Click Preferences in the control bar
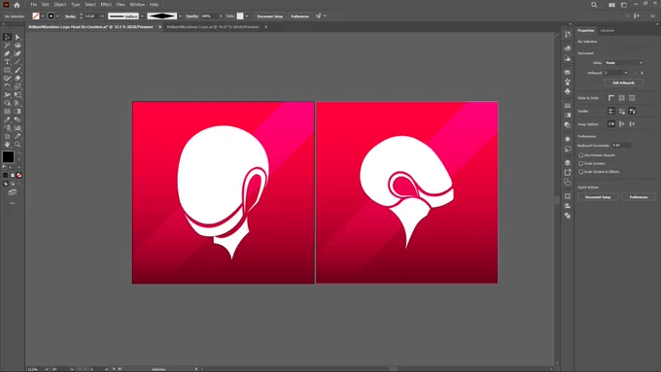The width and height of the screenshot is (661, 372). (x=299, y=16)
